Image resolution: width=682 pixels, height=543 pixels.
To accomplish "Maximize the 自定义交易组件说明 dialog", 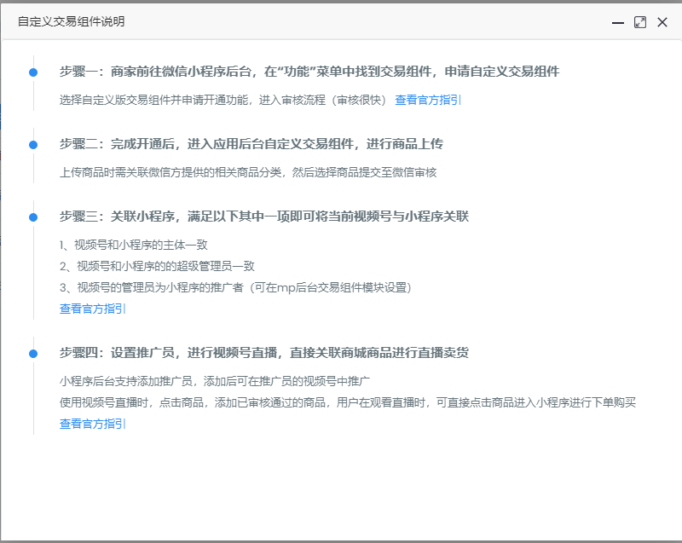I will point(640,22).
